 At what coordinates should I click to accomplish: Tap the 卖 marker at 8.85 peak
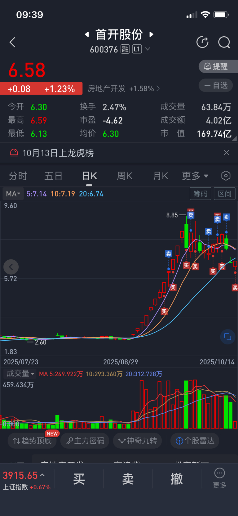pyautogui.click(x=191, y=215)
